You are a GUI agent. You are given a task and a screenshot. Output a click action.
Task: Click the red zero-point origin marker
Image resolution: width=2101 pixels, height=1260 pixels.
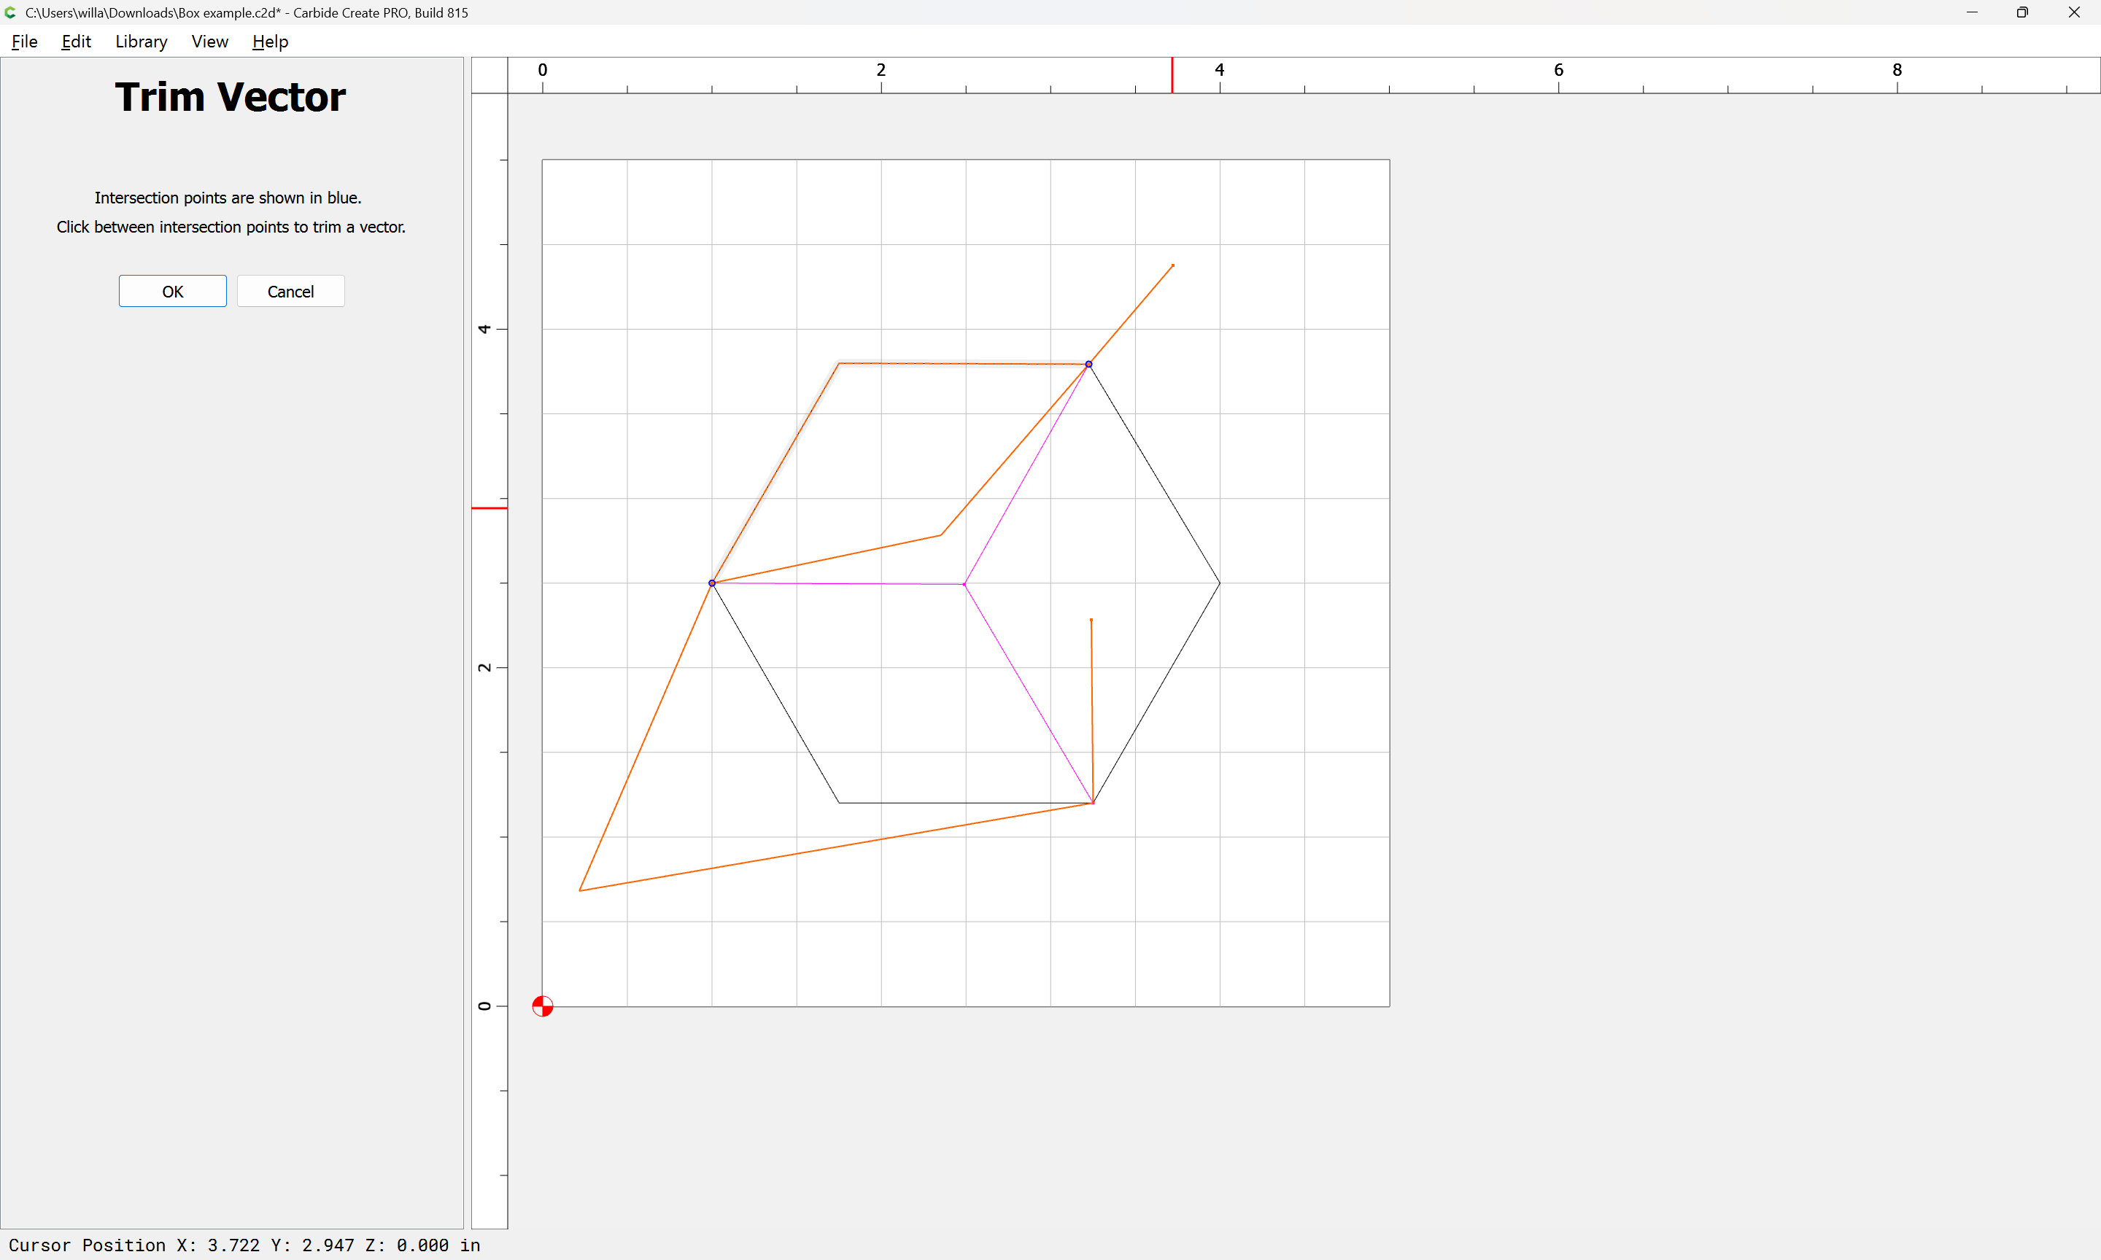[543, 1006]
